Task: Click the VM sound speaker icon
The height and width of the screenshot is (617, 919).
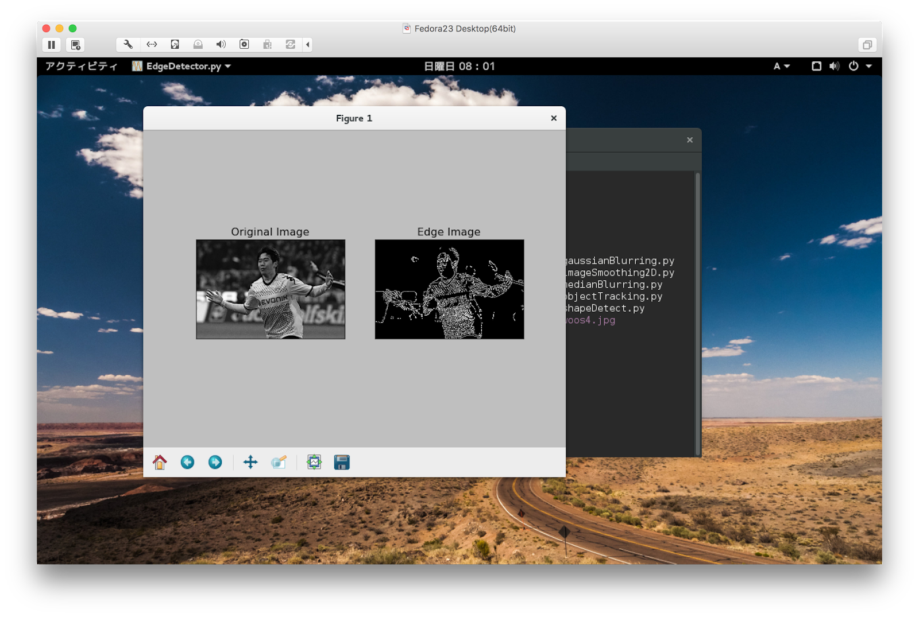Action: [221, 44]
